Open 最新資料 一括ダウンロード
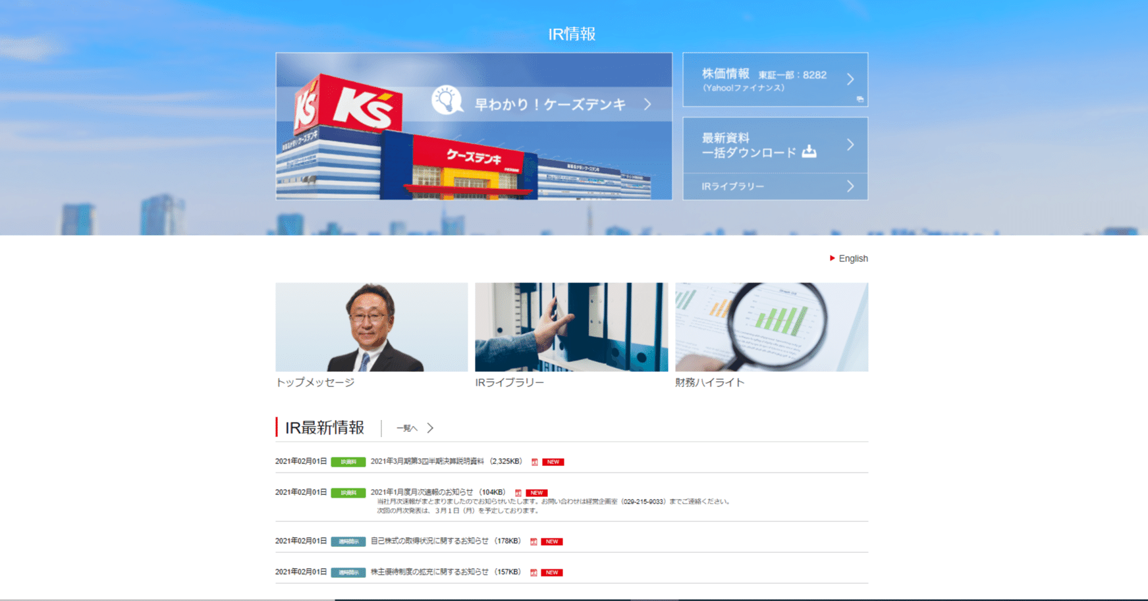1148x601 pixels. point(775,145)
